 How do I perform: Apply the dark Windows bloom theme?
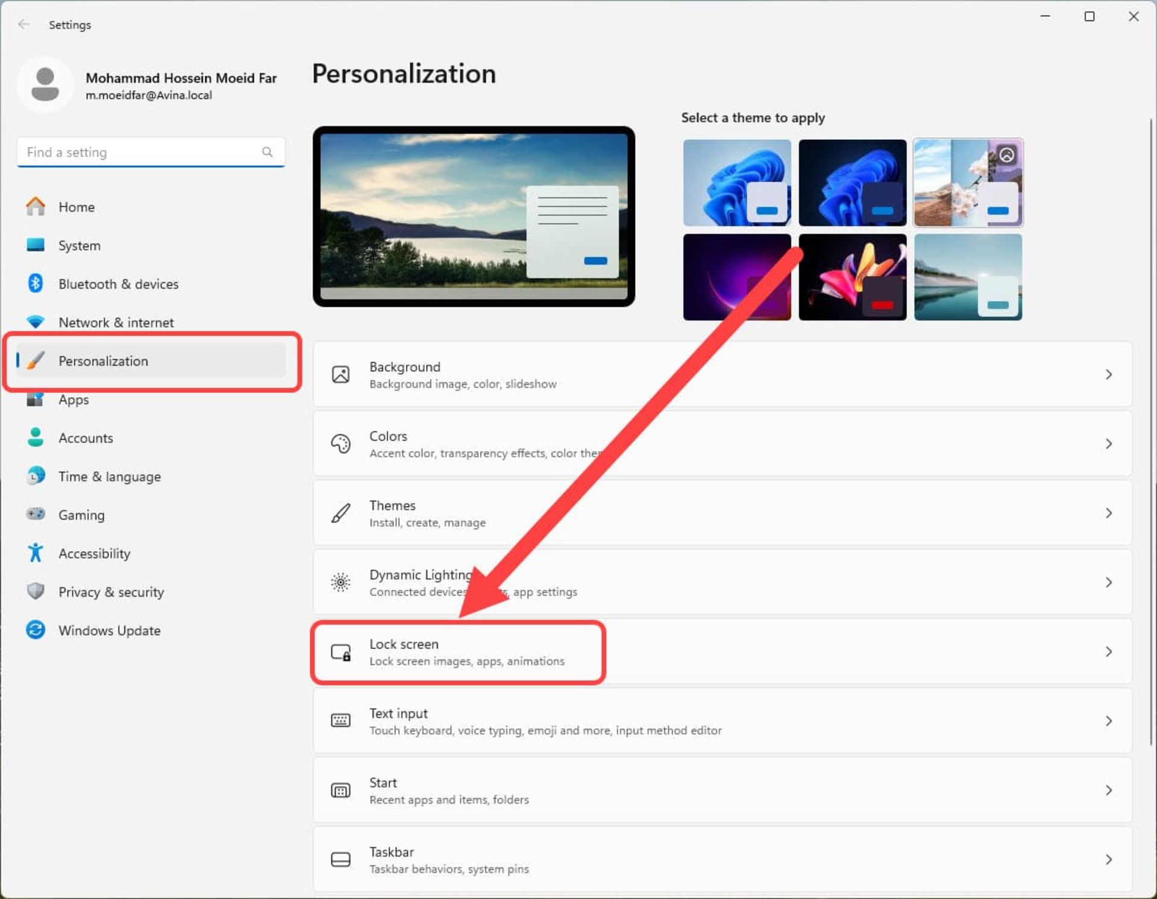point(851,183)
